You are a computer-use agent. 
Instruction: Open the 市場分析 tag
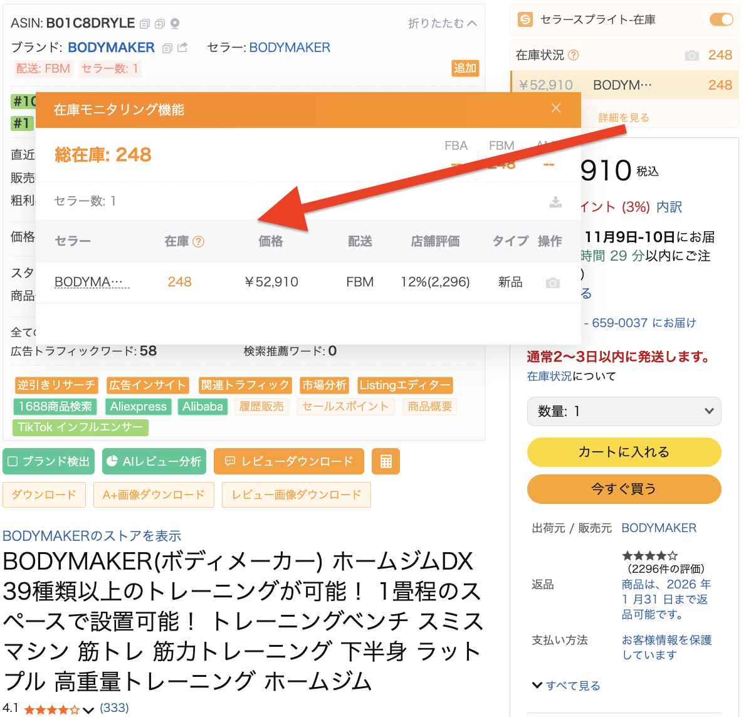click(x=324, y=385)
